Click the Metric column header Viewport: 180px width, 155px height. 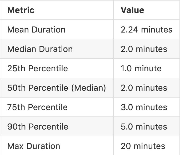click(21, 10)
